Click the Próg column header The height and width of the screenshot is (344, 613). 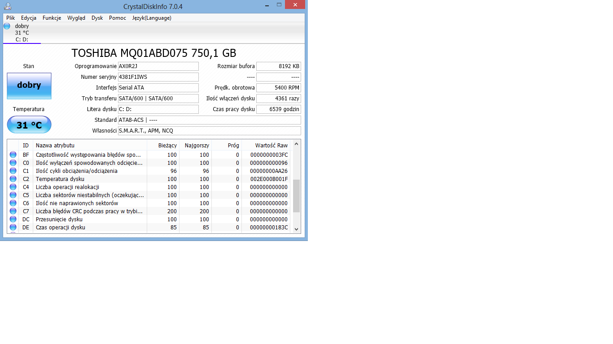point(227,145)
